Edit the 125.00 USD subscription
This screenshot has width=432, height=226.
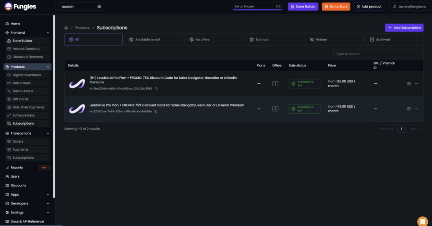point(409,84)
